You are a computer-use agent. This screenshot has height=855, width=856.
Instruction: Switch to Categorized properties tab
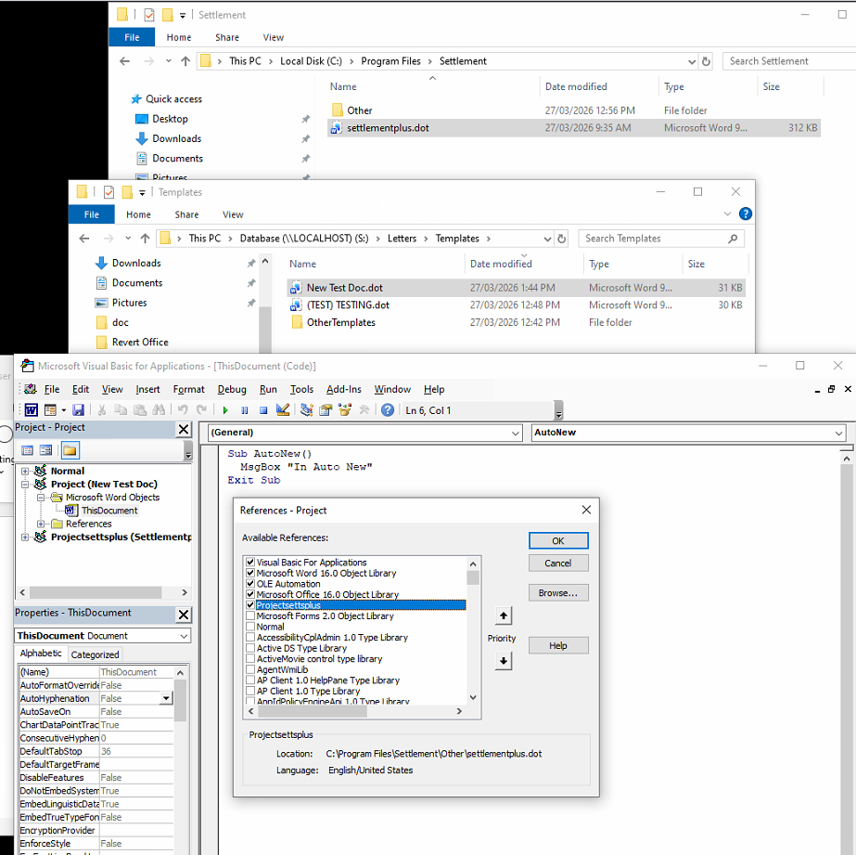(x=95, y=654)
